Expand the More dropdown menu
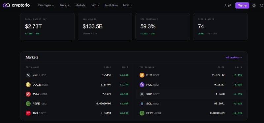Image resolution: width=264 pixels, height=123 pixels. (128, 5)
